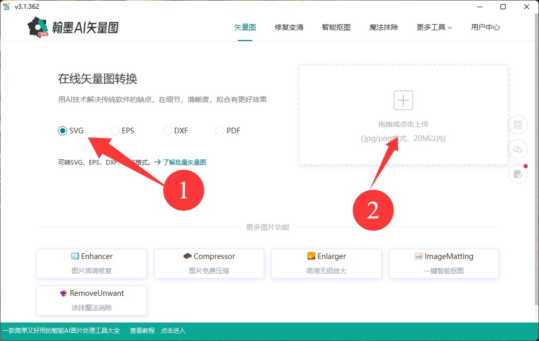539x341 pixels.
Task: Switch to the 智能抠图 tab
Action: [336, 27]
